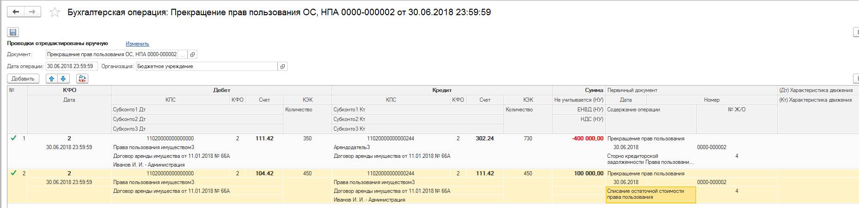Click the save diskette icon

[13, 32]
